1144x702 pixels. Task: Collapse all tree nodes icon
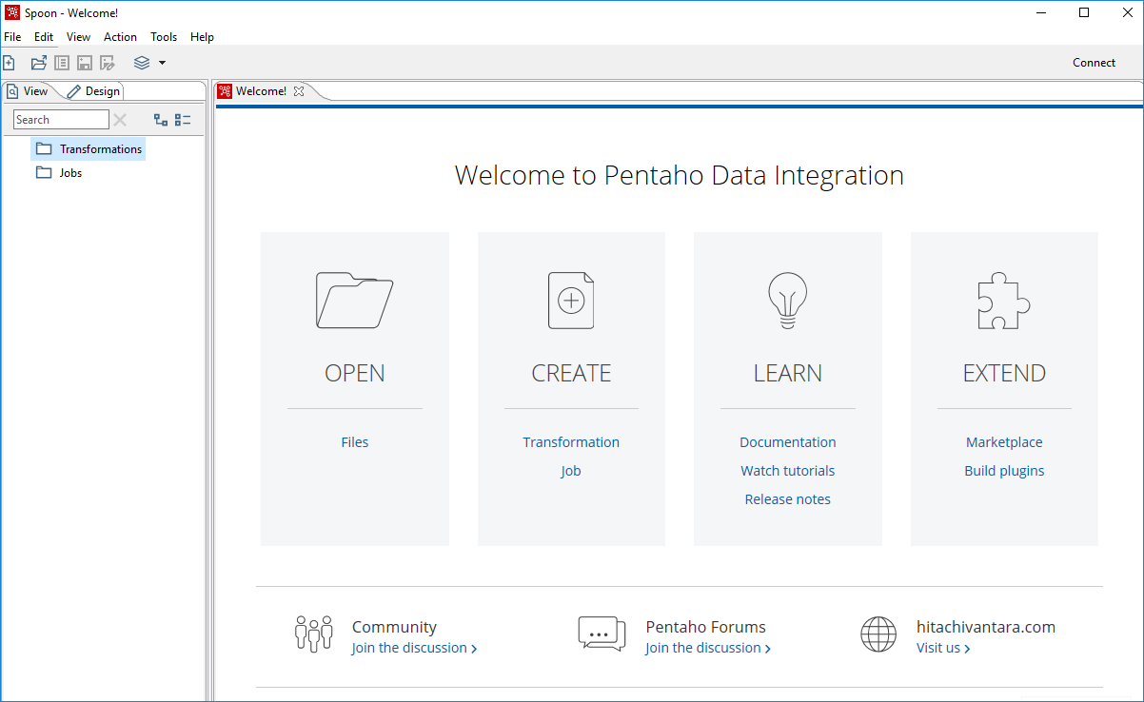click(183, 120)
